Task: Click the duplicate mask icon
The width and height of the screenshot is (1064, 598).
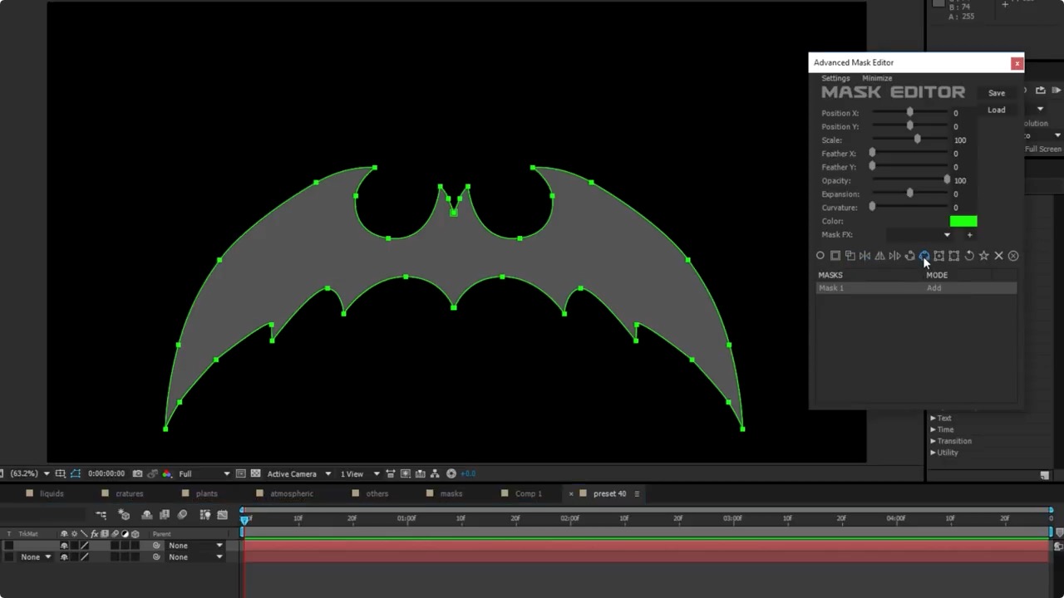Action: 850,256
